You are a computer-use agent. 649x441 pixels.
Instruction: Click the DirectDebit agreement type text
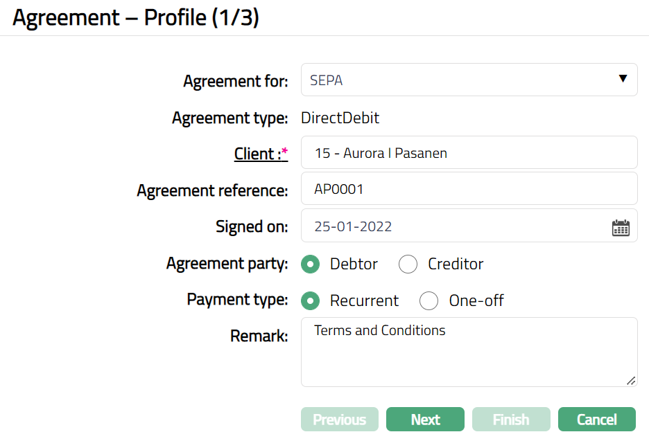click(x=340, y=118)
